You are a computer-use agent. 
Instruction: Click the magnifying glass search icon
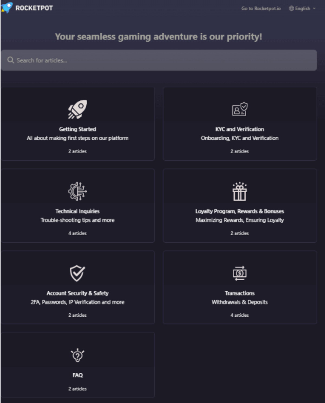tap(11, 60)
